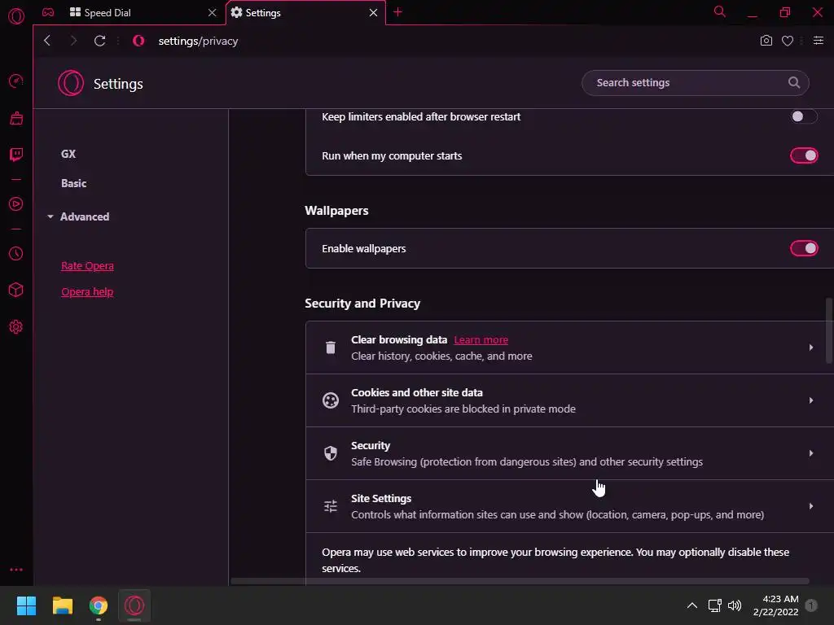Screen dimensions: 834x625
Task: Click the shield icon in the Security row
Action: [331, 453]
